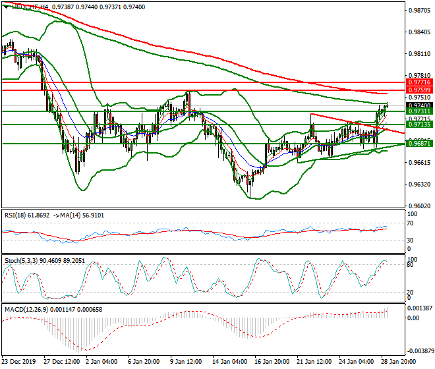Click the RSI(18) 61.8692 indicator label

[x=27, y=215]
